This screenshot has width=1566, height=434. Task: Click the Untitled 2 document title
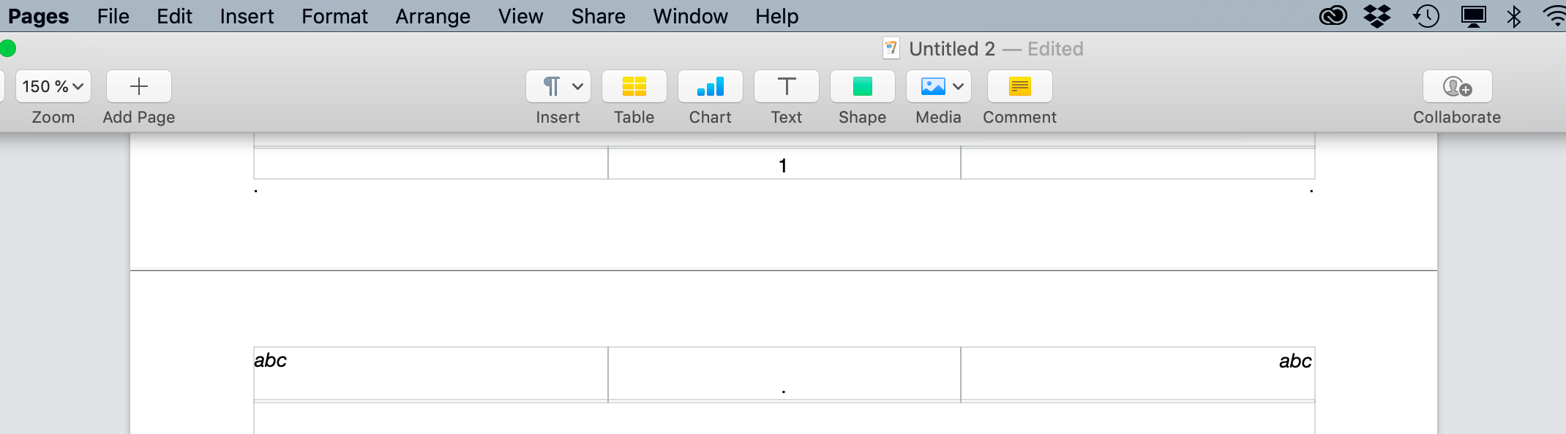(x=951, y=49)
